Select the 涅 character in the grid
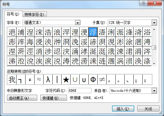The height and width of the screenshot is (116, 164). [12, 51]
